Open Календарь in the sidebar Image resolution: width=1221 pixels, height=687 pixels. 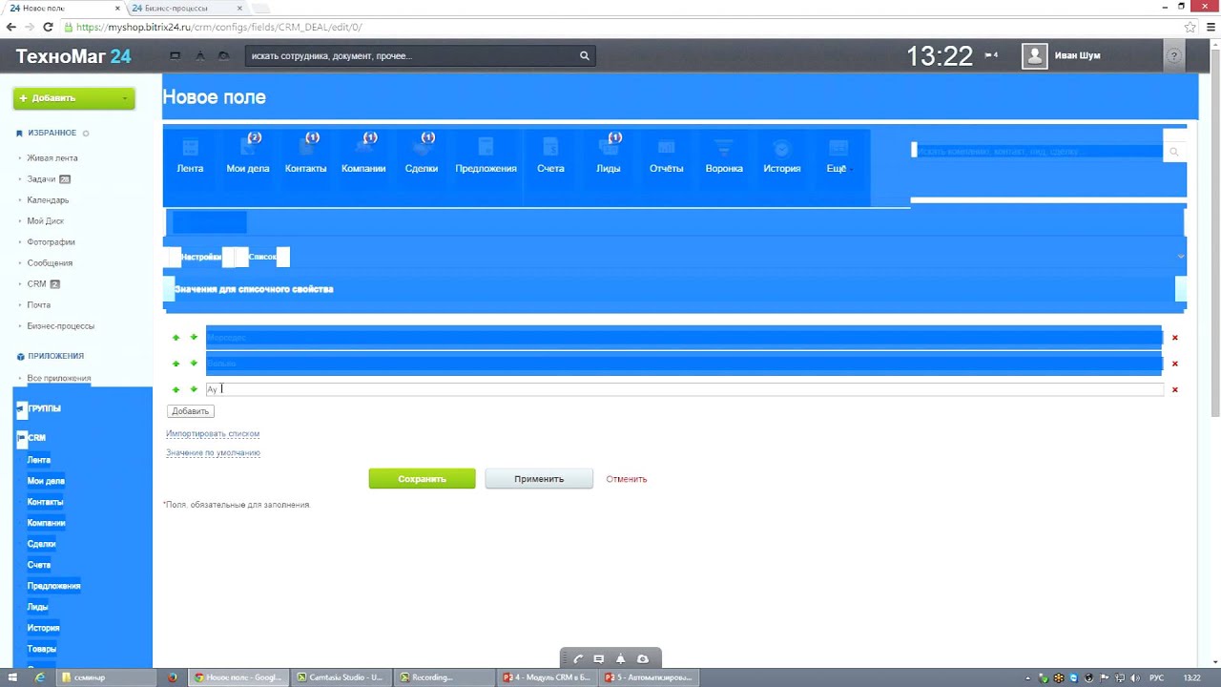[x=48, y=200]
